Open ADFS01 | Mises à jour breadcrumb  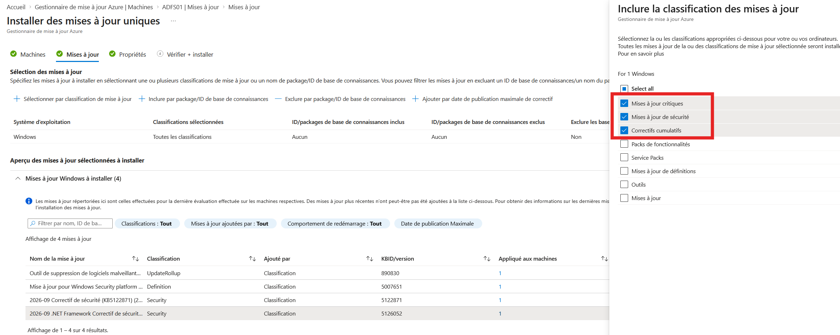(x=190, y=7)
